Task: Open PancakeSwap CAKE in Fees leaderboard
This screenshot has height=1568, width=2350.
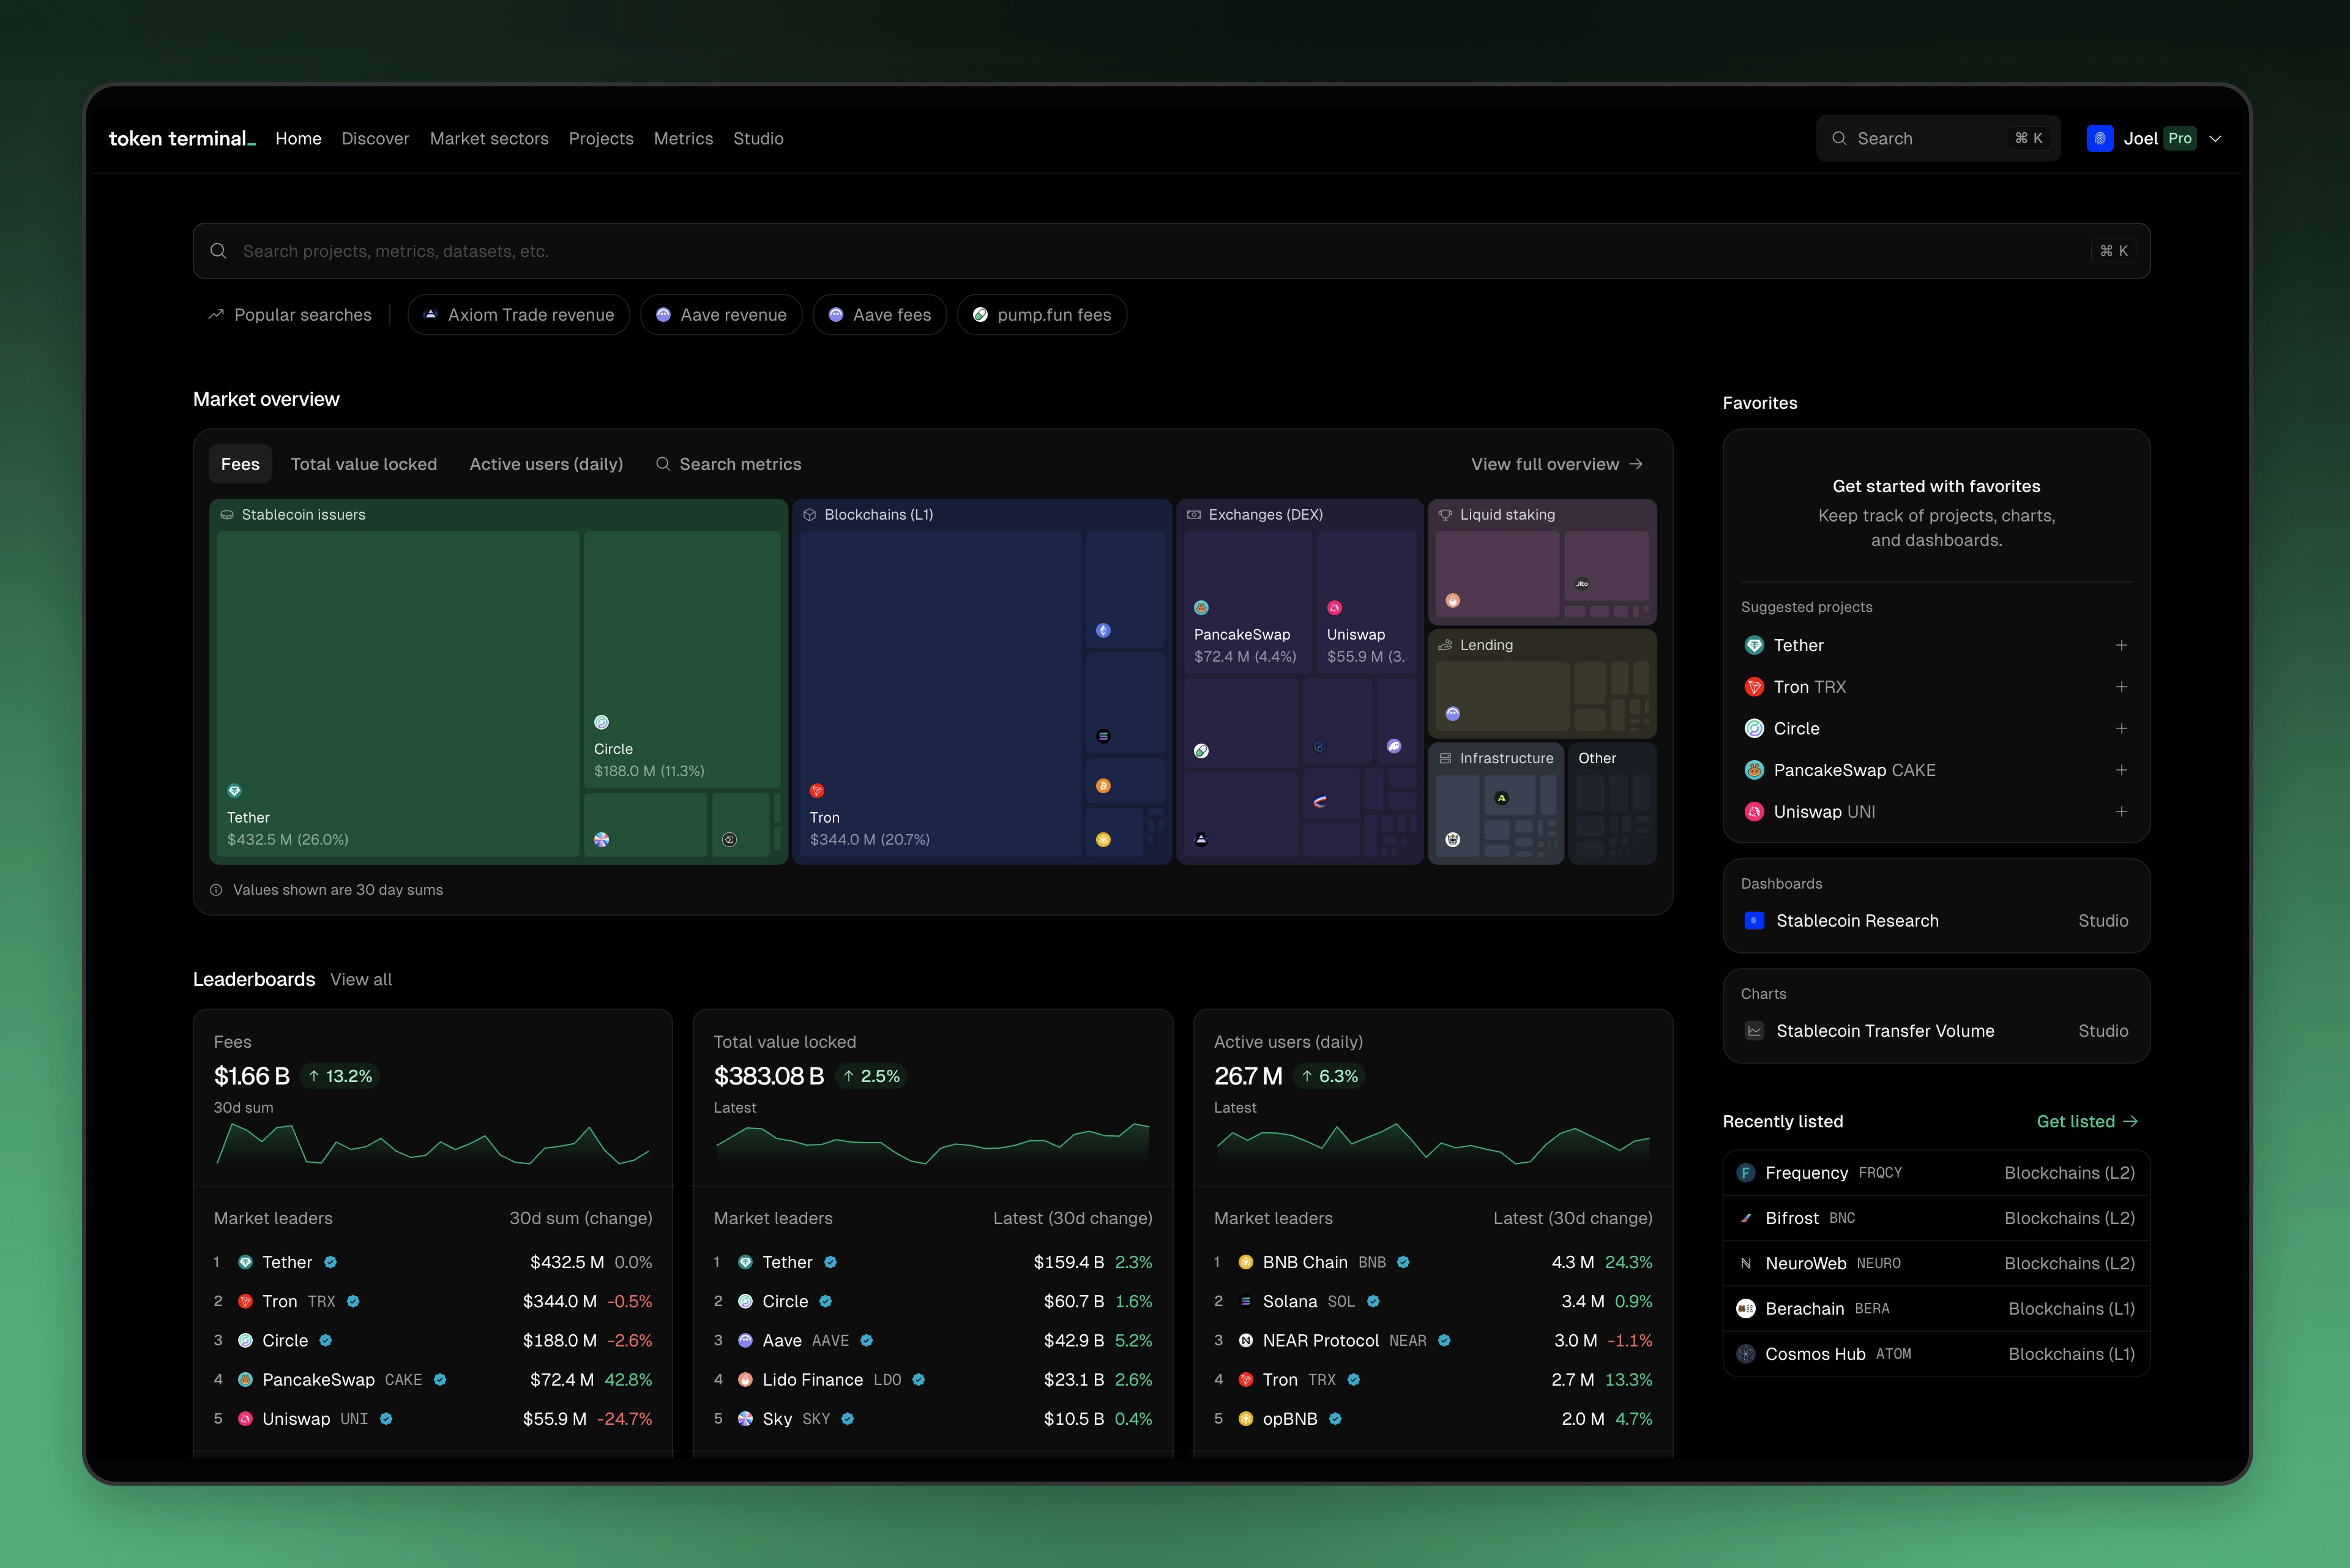Action: [433, 1380]
